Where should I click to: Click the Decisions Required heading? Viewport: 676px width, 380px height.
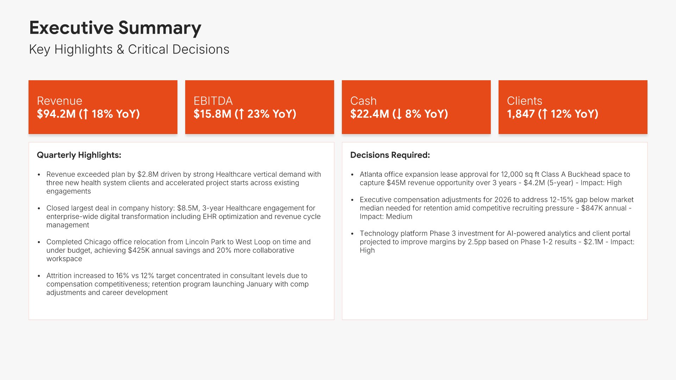[x=390, y=155]
